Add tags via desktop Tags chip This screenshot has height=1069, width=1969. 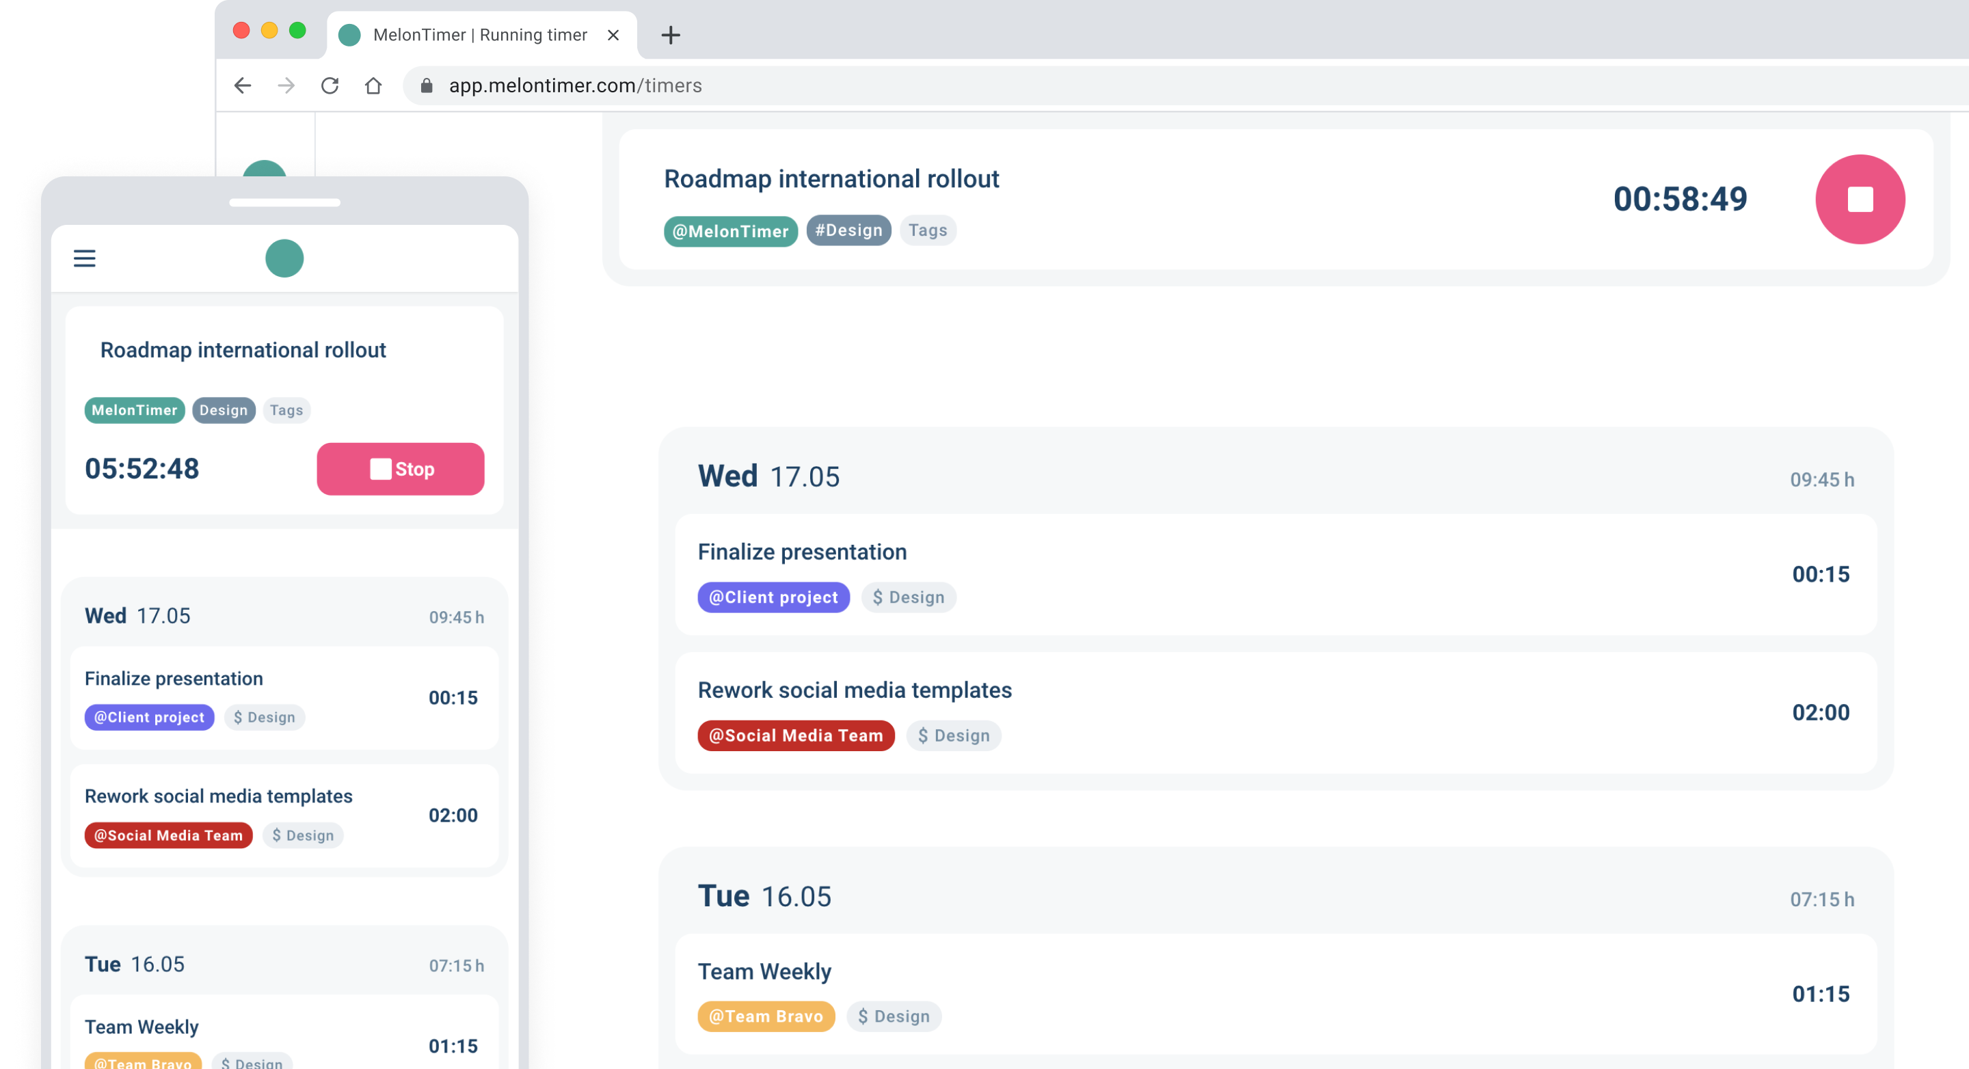click(927, 230)
